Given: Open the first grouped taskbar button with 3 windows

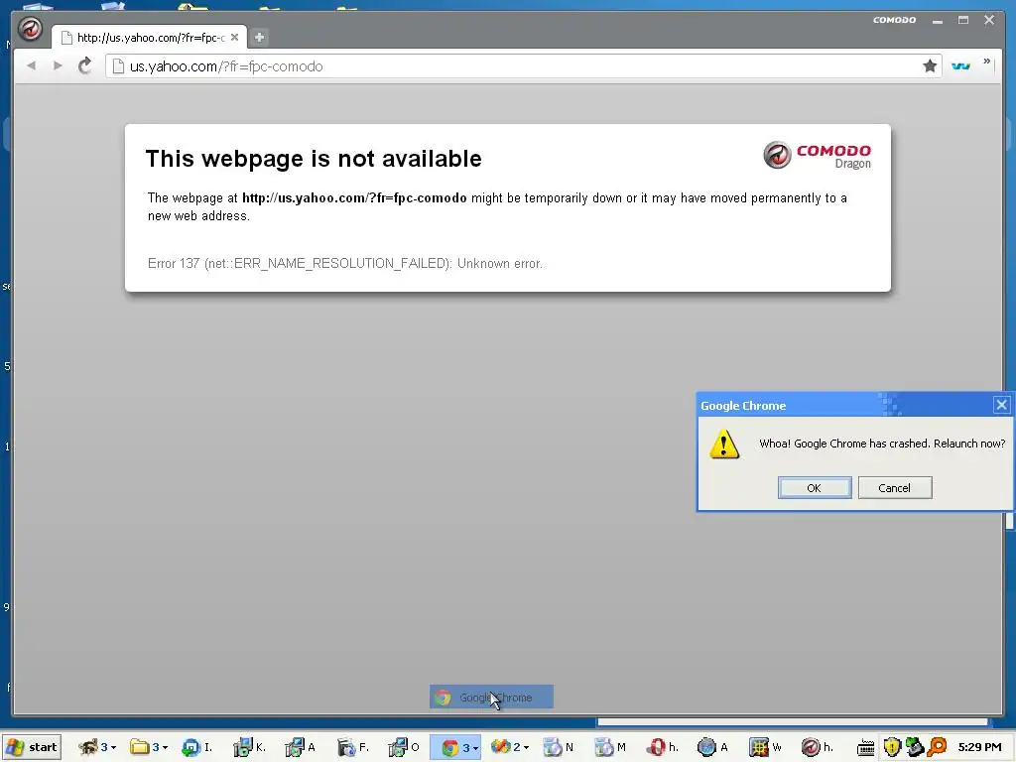Looking at the screenshot, I should tap(96, 747).
